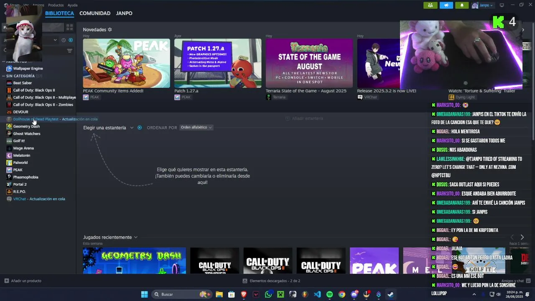Select Black Ops II - Zombies entry
535x301 pixels.
(x=43, y=105)
